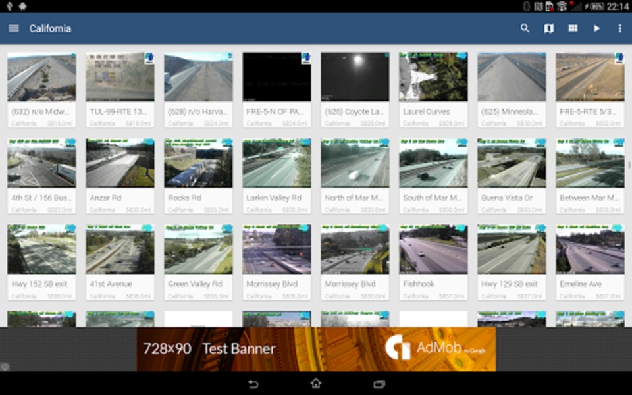Image resolution: width=632 pixels, height=395 pixels.
Task: Open the Fishhook camera thumbnail
Action: 433,249
